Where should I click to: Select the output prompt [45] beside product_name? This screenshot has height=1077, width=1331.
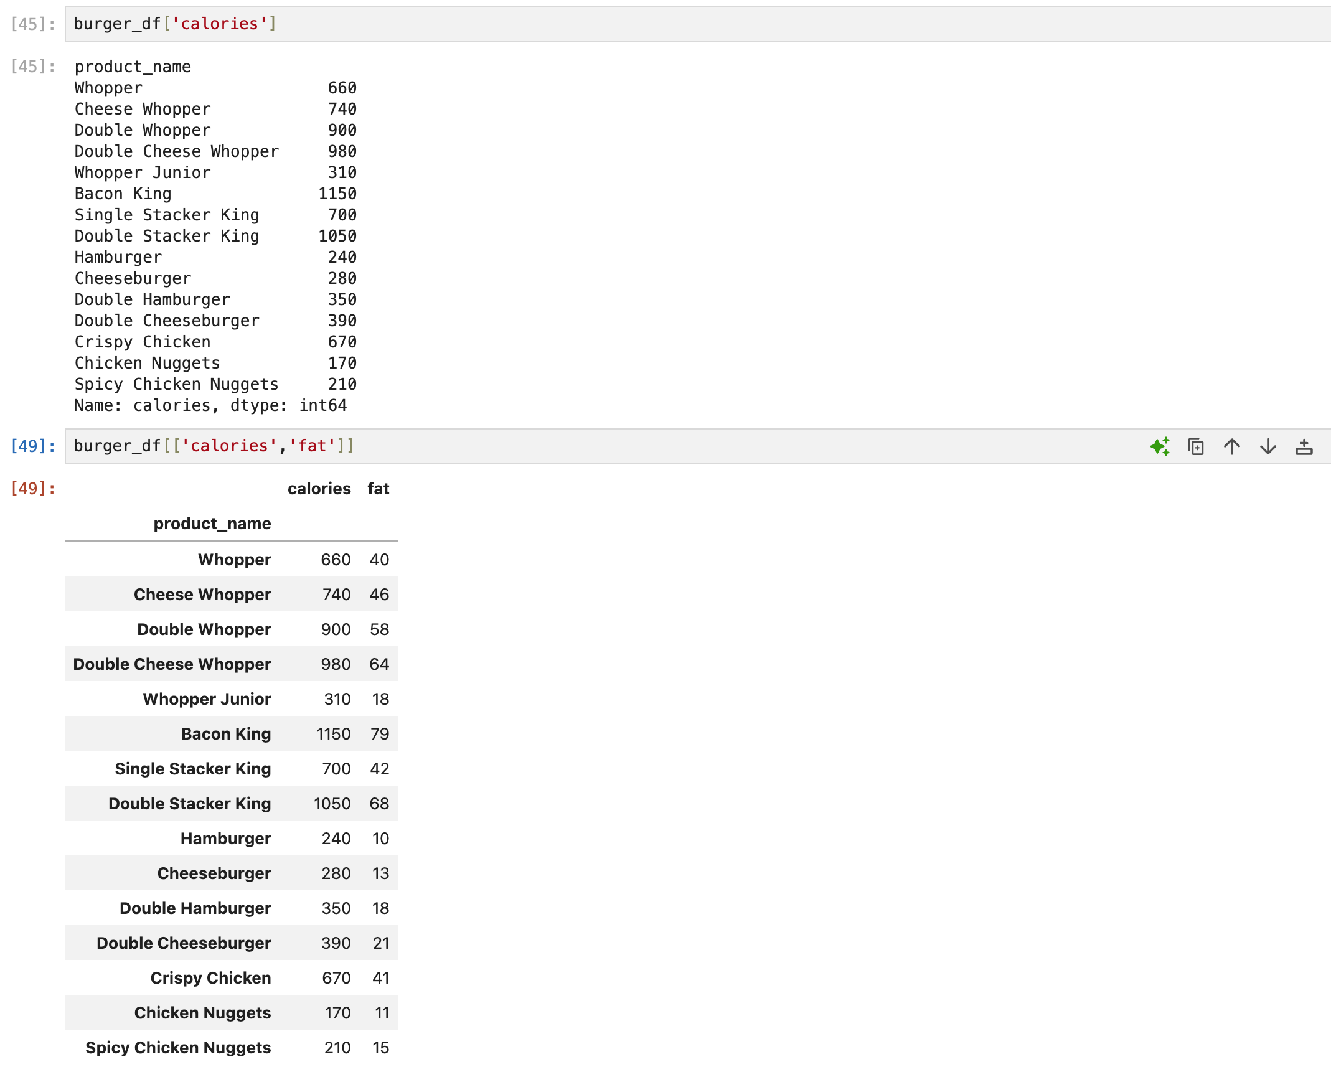(x=33, y=67)
